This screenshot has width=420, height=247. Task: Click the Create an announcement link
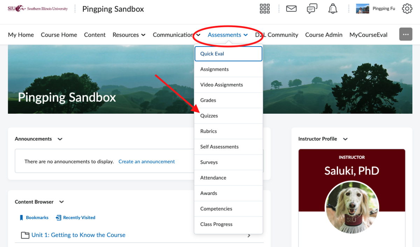pyautogui.click(x=147, y=161)
